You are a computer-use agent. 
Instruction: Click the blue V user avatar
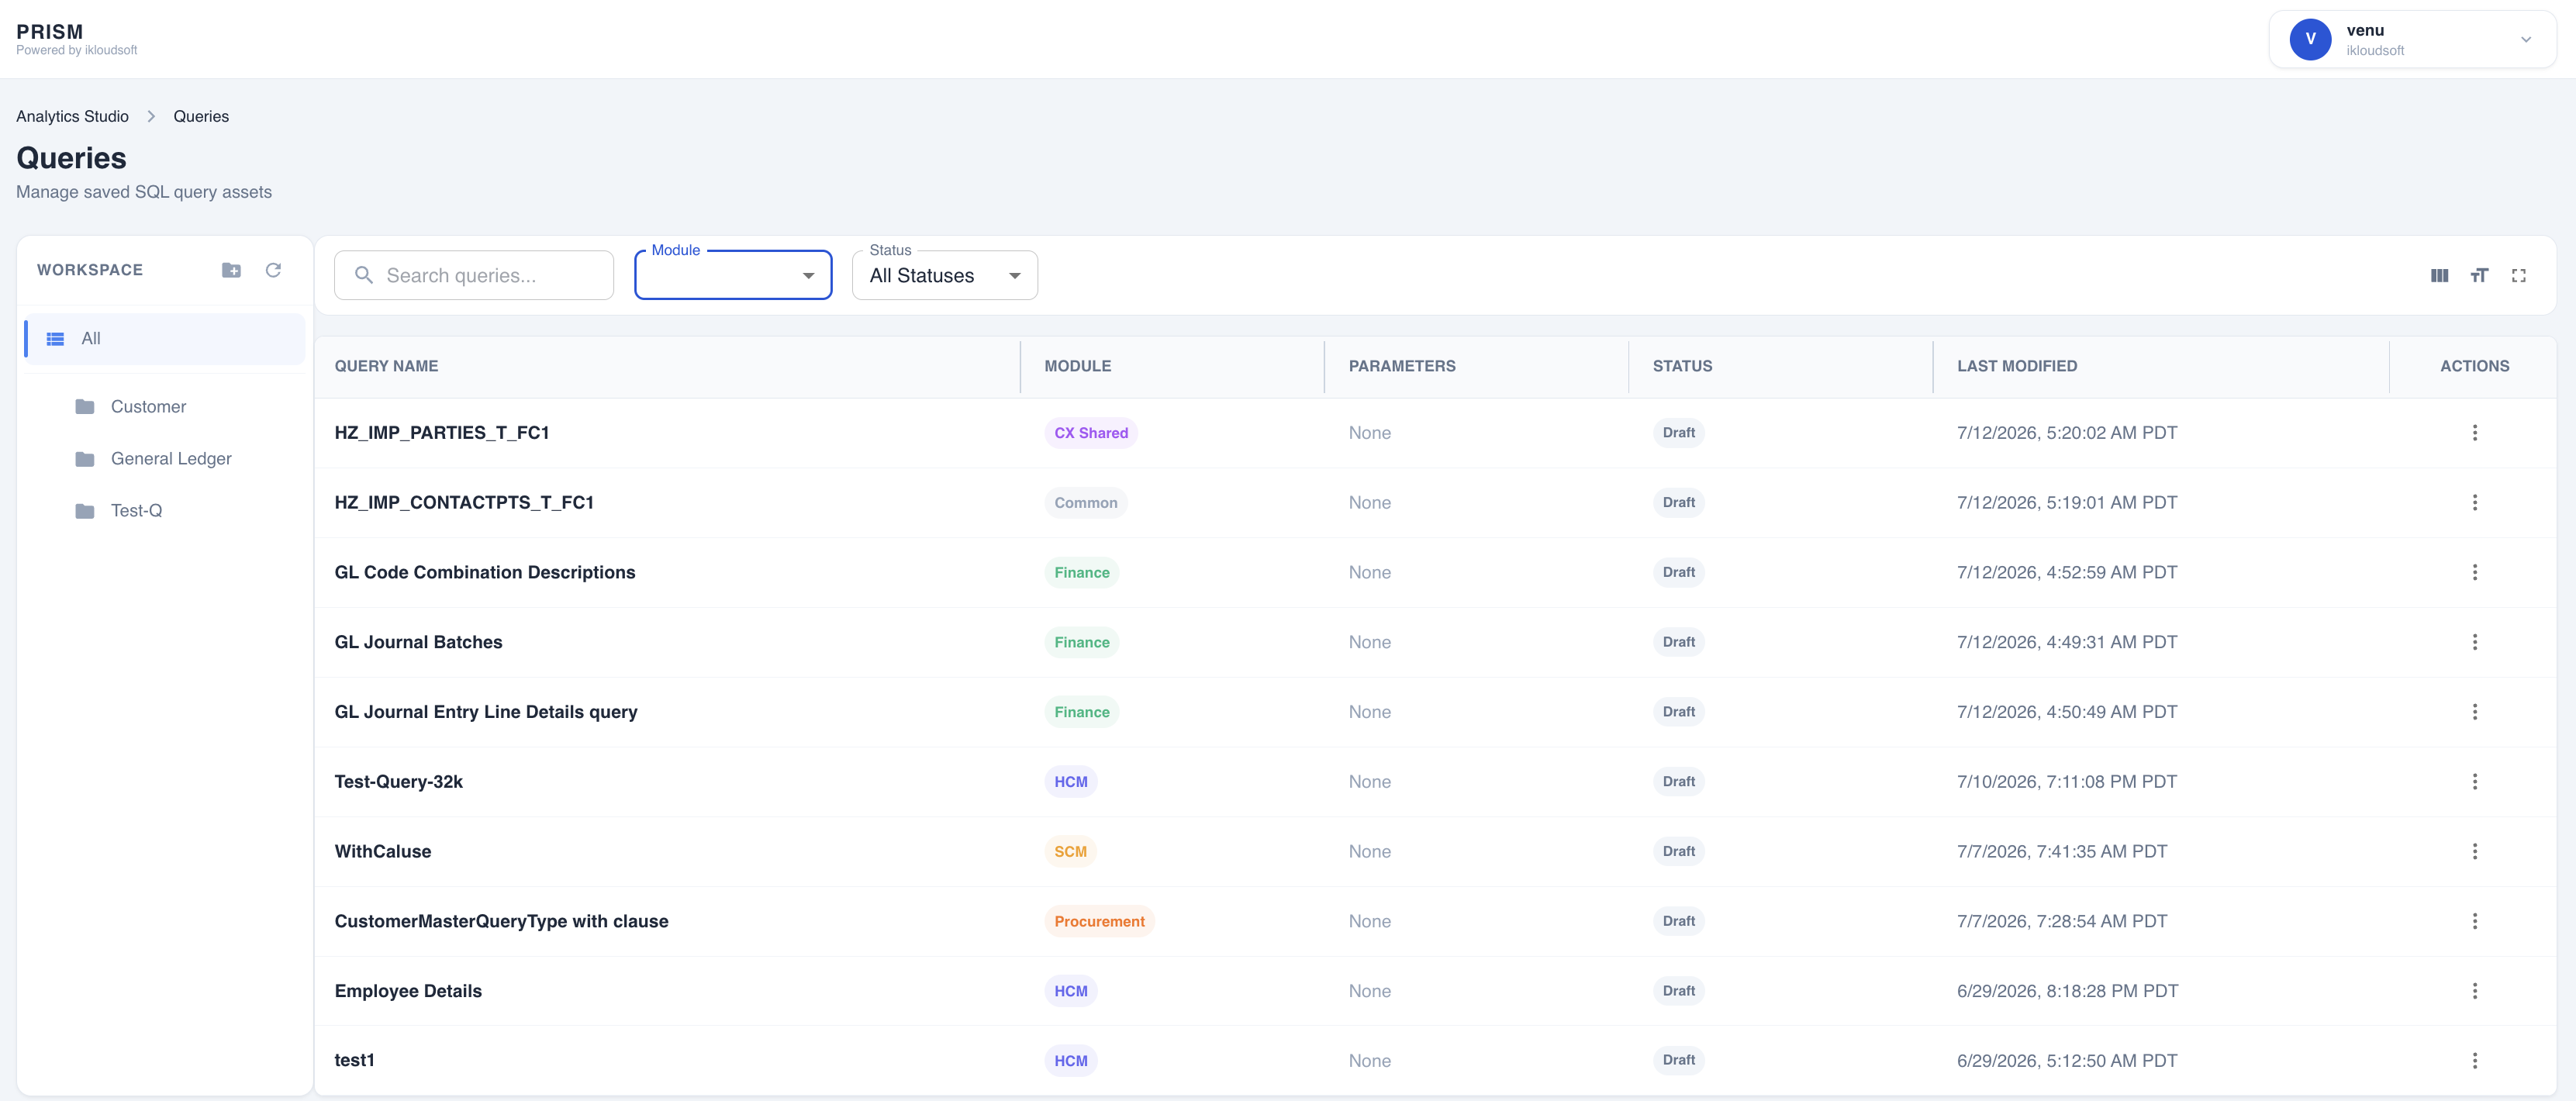2310,39
